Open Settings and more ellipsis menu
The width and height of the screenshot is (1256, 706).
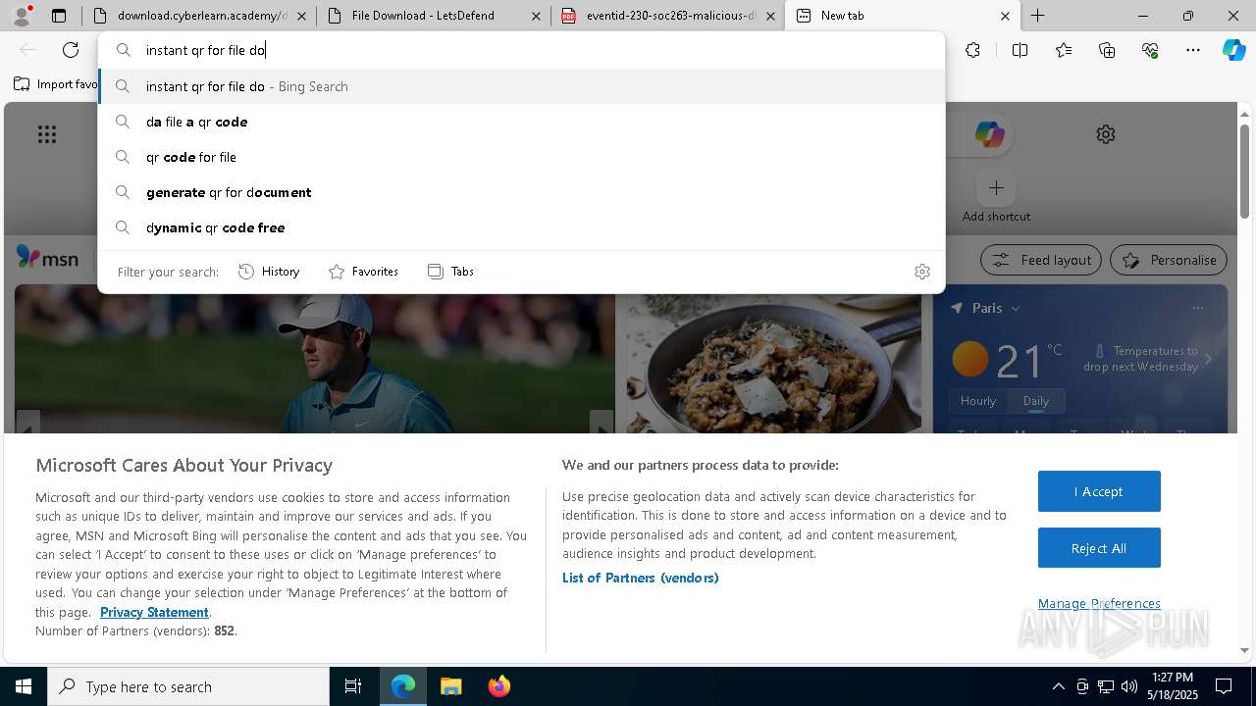pyautogui.click(x=1193, y=50)
